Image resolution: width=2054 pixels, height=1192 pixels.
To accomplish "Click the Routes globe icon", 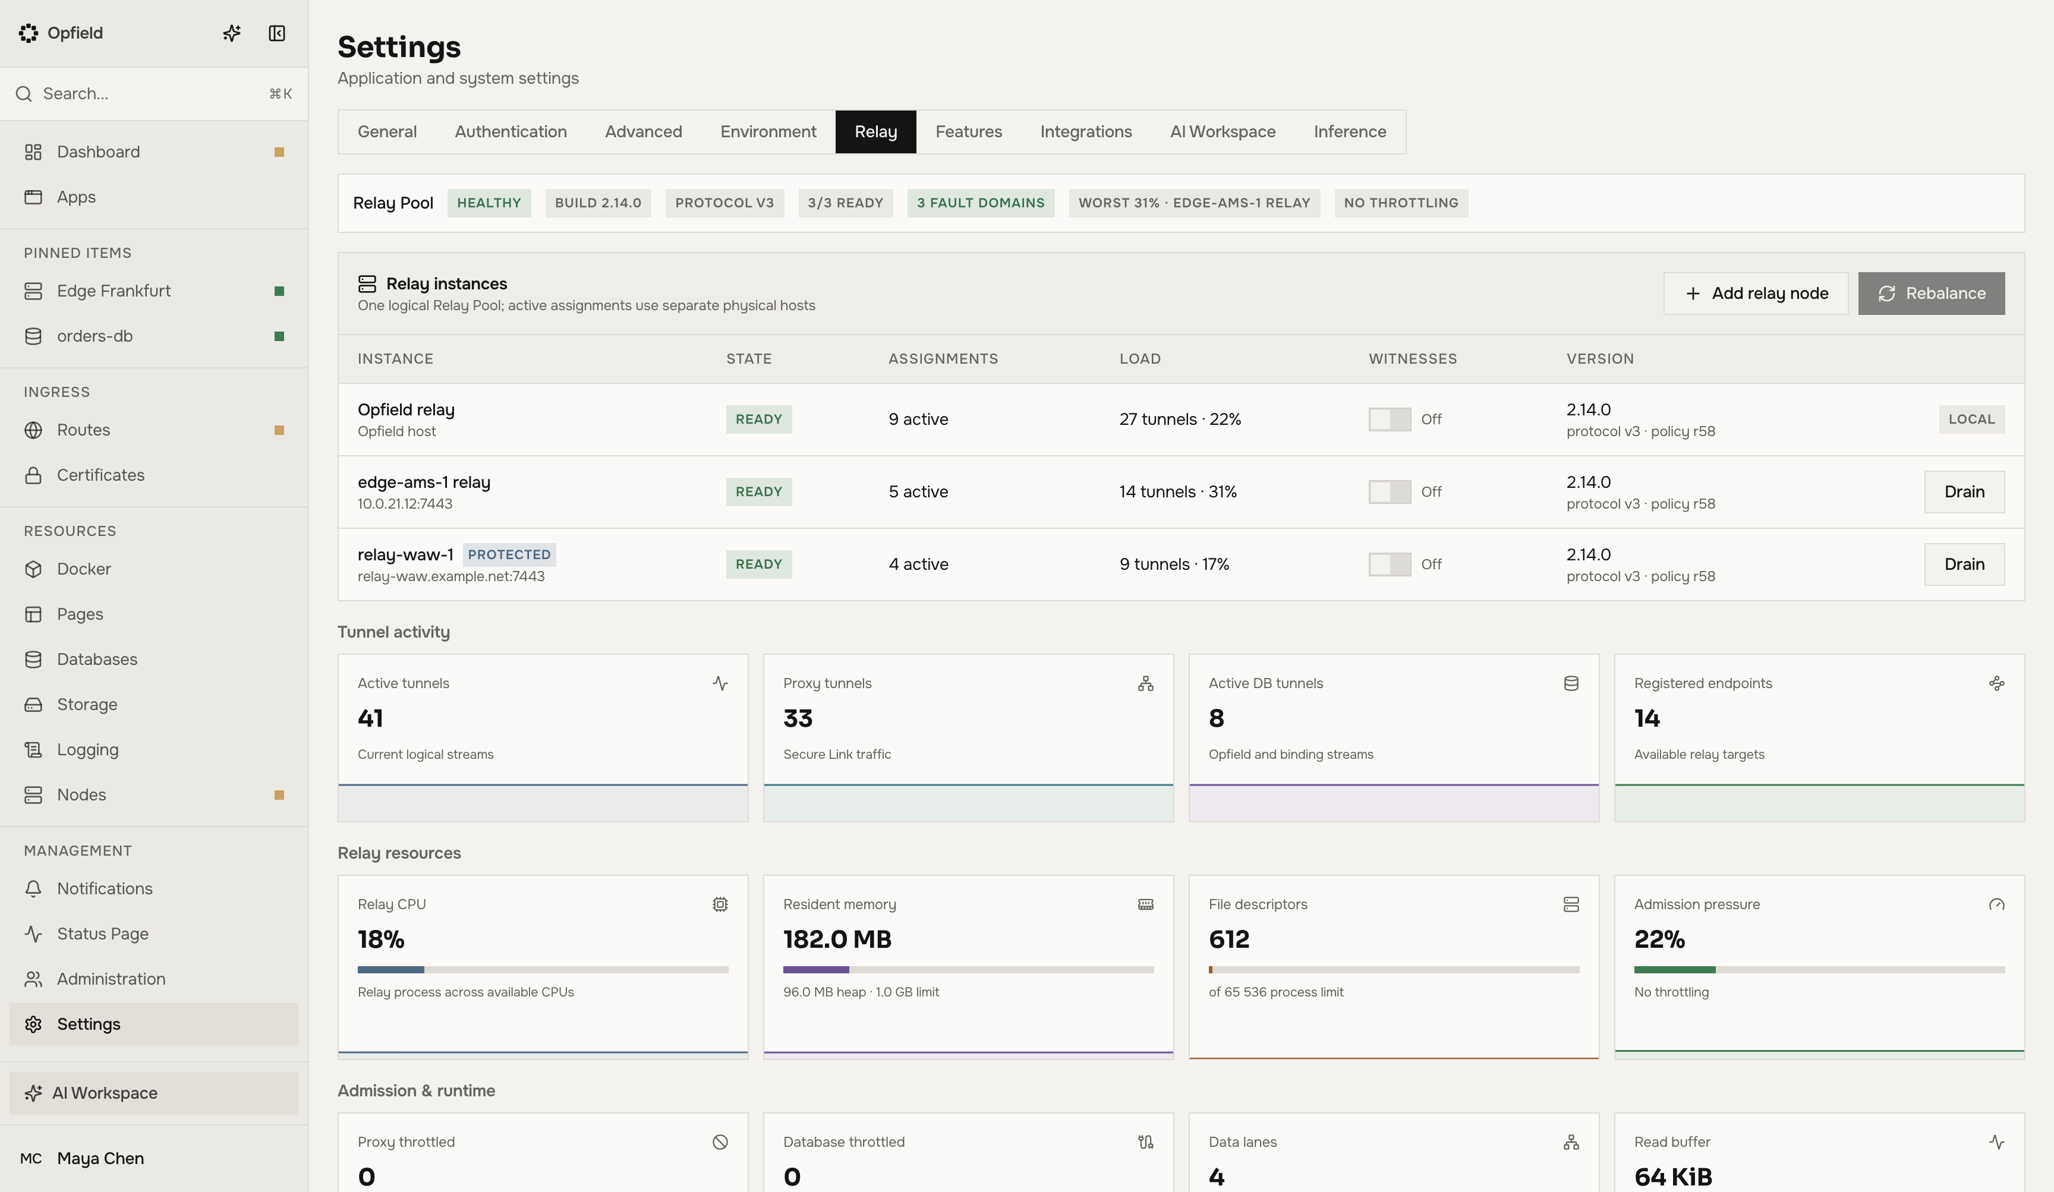I will (x=33, y=430).
